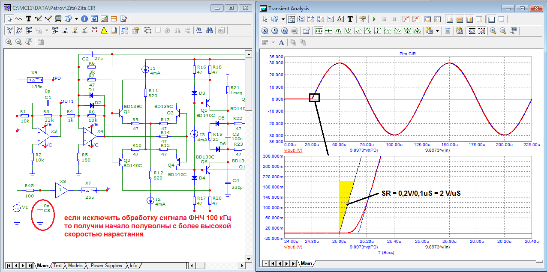Expand the clipboard copy dropdown in analysis toolbar
The height and width of the screenshot is (272, 547).
(438, 31)
